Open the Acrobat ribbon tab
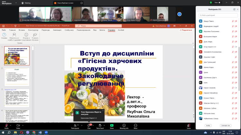241x135 pixels. point(121,30)
